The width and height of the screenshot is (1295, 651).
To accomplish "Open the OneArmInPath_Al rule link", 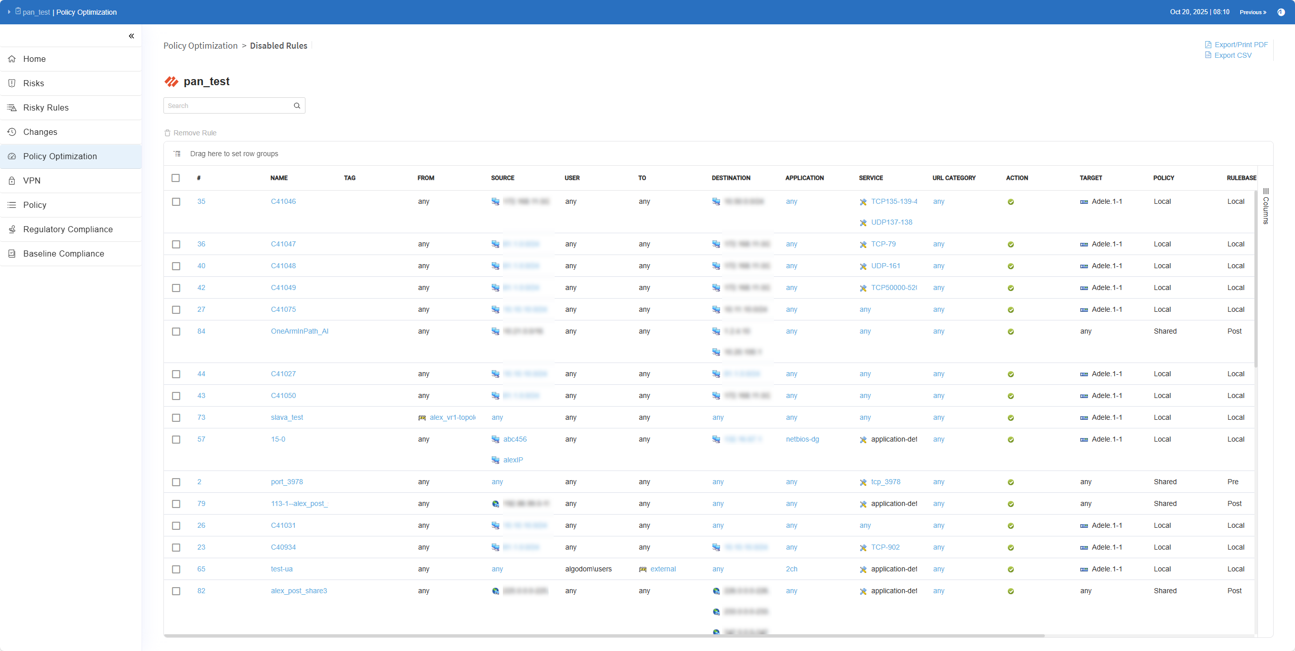I will [x=299, y=331].
